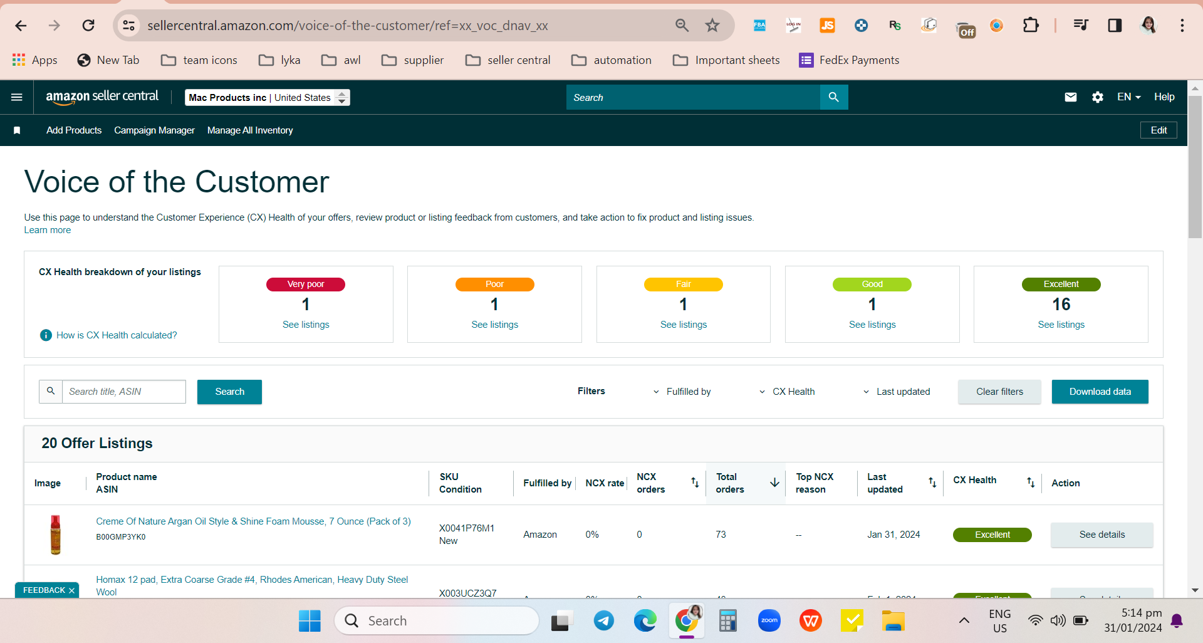Screen dimensions: 1203x643
Task: Open the Windows Start menu
Action: (x=310, y=621)
